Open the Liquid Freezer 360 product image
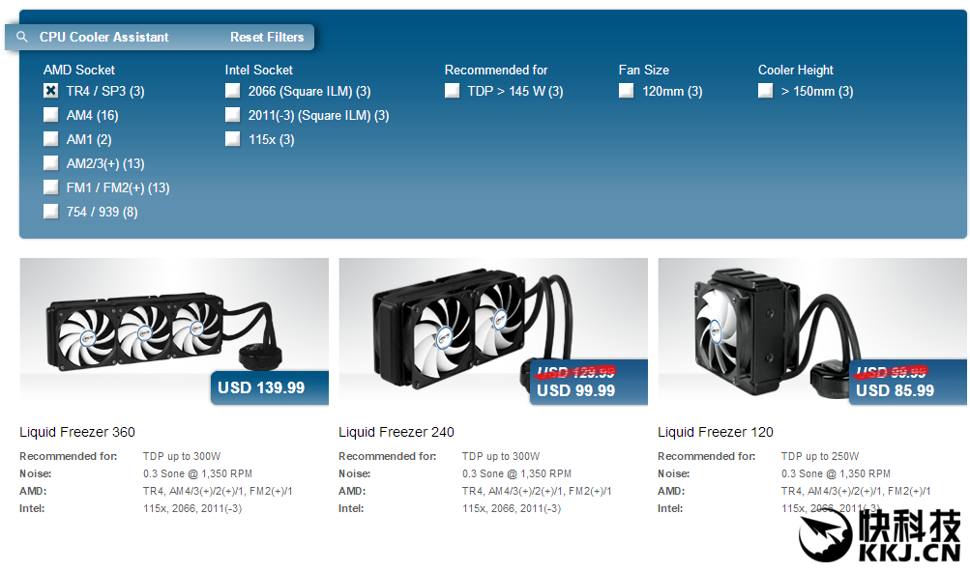Image resolution: width=970 pixels, height=572 pixels. [x=174, y=331]
